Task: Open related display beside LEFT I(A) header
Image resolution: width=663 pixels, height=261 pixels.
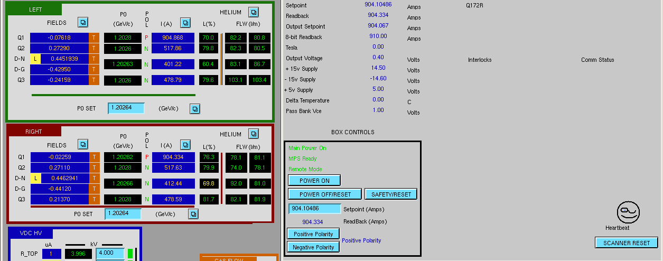Action: [x=185, y=22]
